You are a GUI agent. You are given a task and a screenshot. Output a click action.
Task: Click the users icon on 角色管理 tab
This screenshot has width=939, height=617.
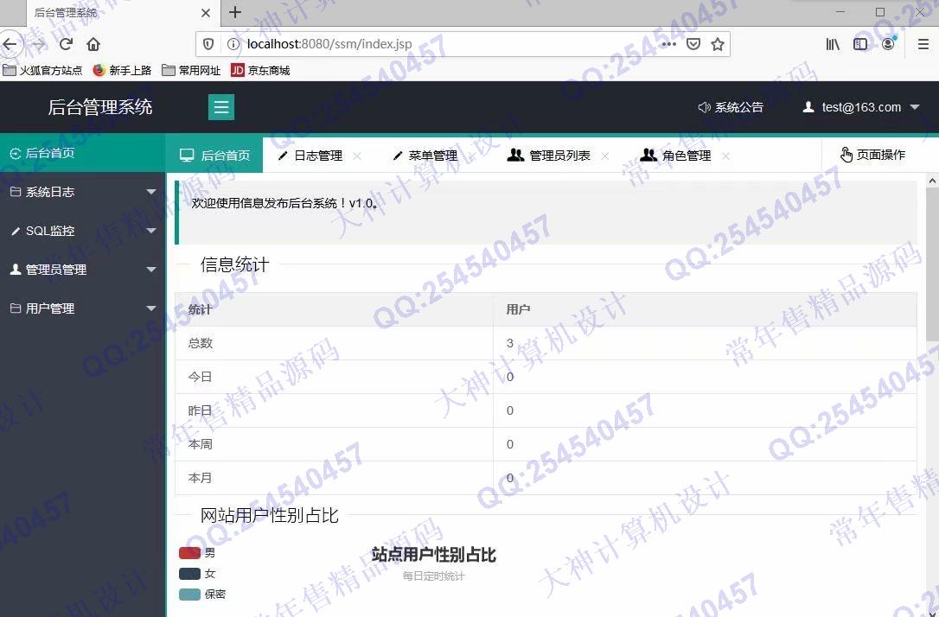click(648, 155)
